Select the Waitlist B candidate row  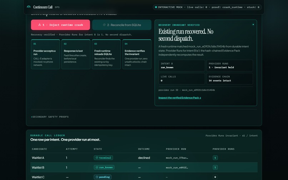point(144,167)
